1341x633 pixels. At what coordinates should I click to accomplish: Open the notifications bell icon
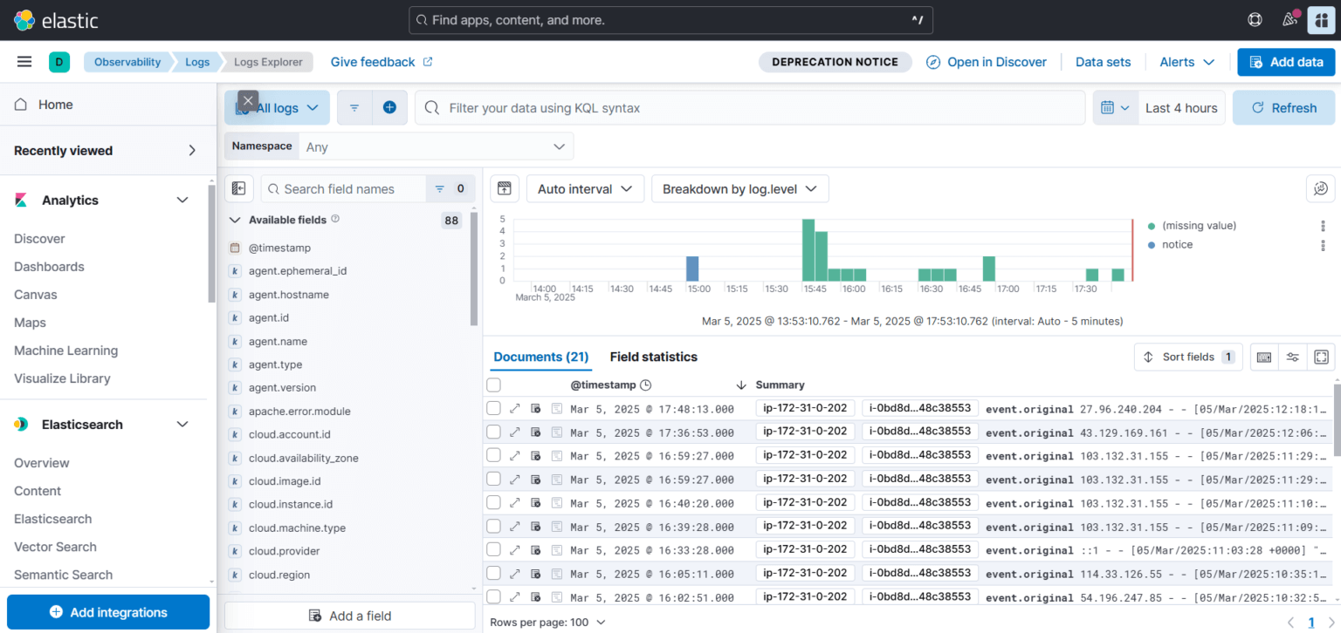(1289, 19)
